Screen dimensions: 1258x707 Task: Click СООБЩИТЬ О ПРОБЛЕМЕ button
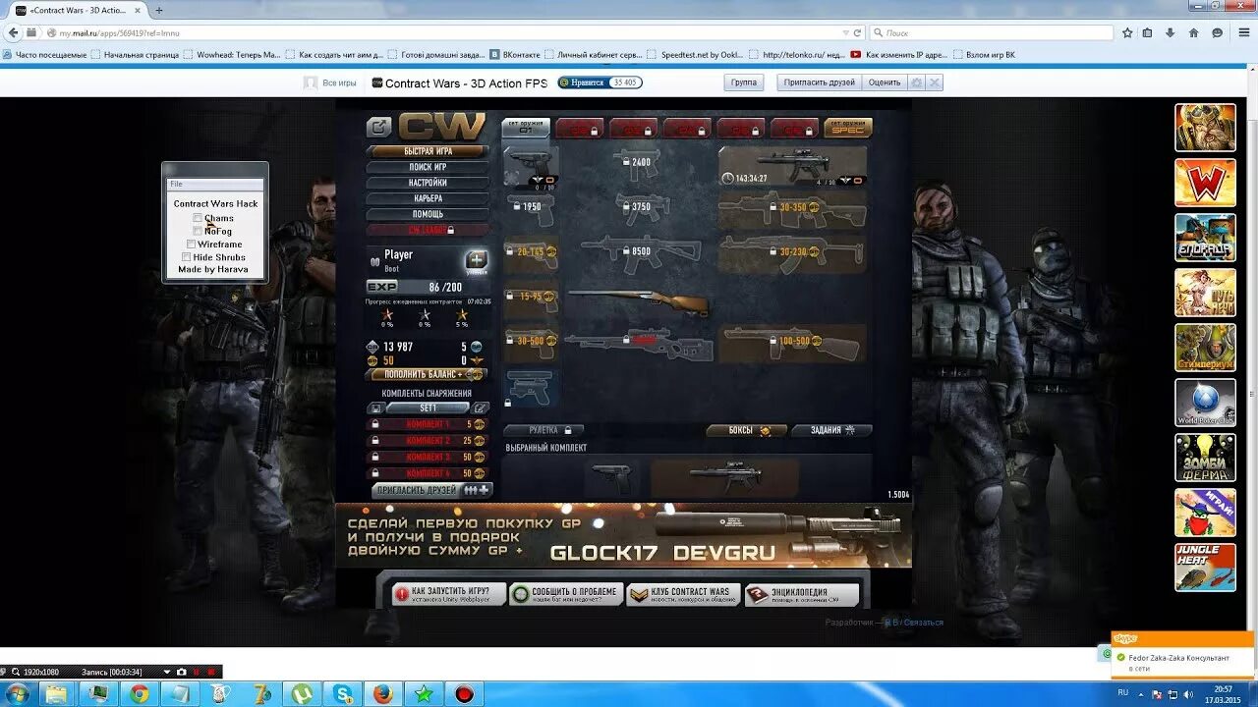566,594
